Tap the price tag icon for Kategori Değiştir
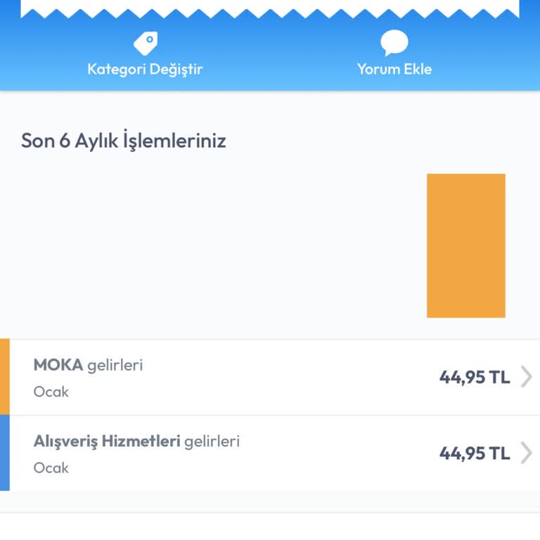 (145, 44)
